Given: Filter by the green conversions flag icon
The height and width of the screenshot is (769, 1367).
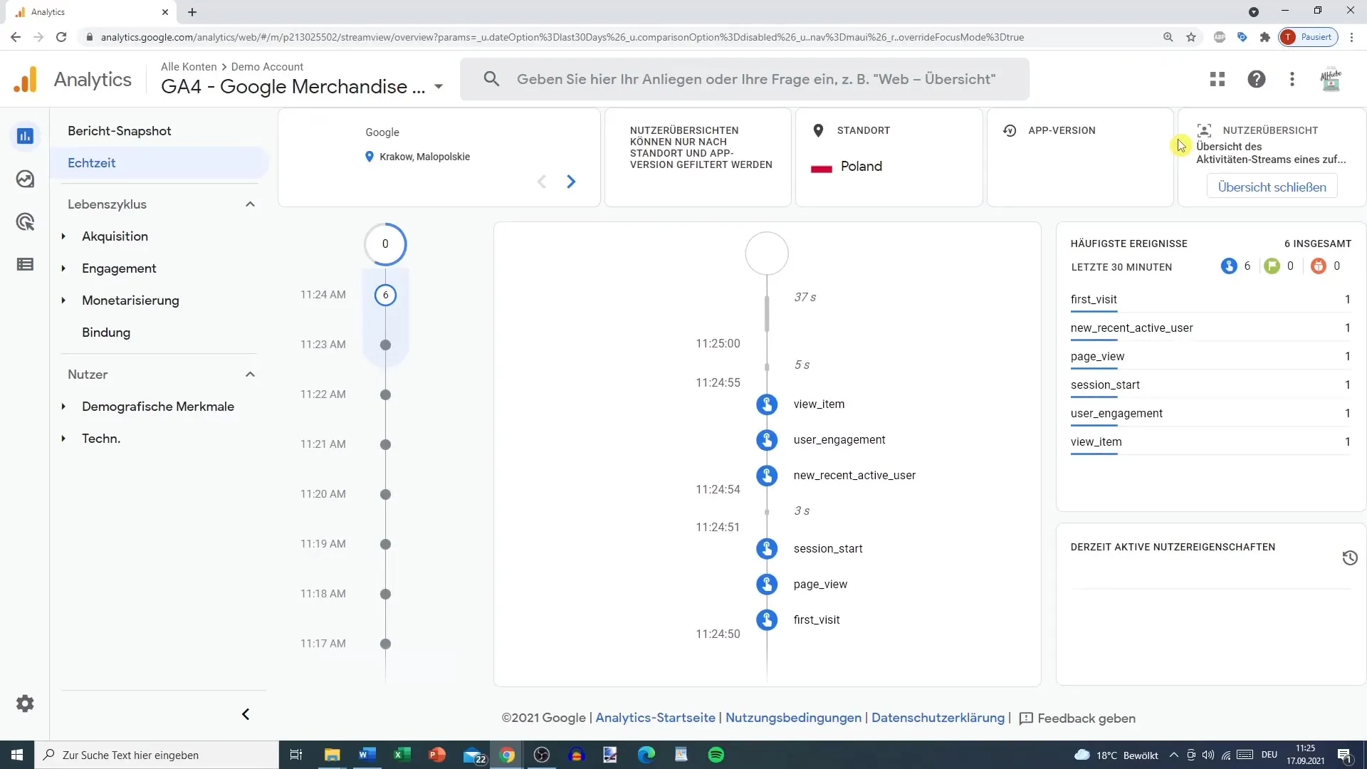Looking at the screenshot, I should (x=1272, y=266).
